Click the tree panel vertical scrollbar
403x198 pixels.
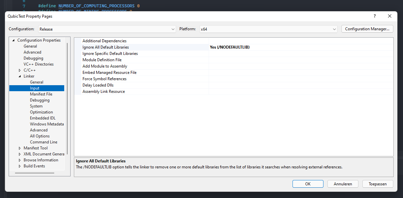click(x=67, y=98)
